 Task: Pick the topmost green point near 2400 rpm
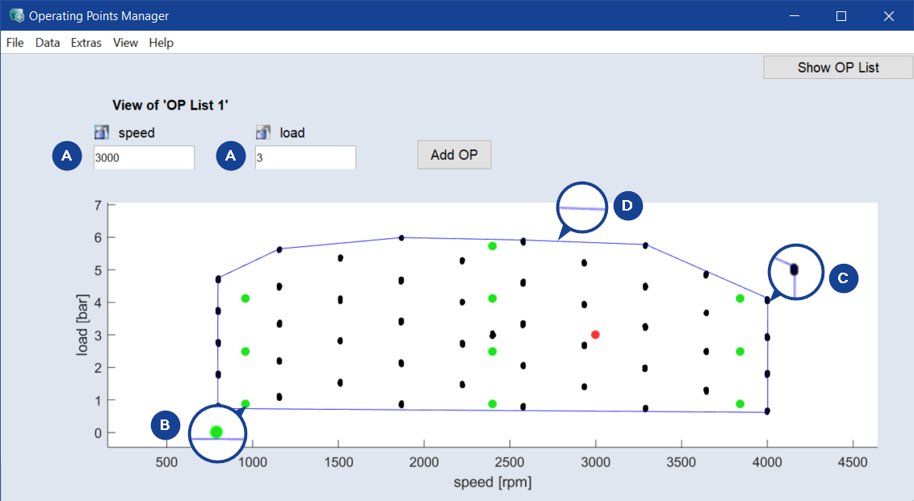493,245
